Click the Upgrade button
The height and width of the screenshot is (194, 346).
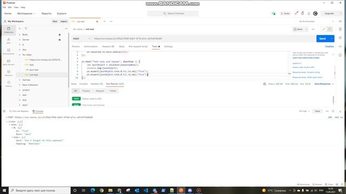[x=329, y=13]
